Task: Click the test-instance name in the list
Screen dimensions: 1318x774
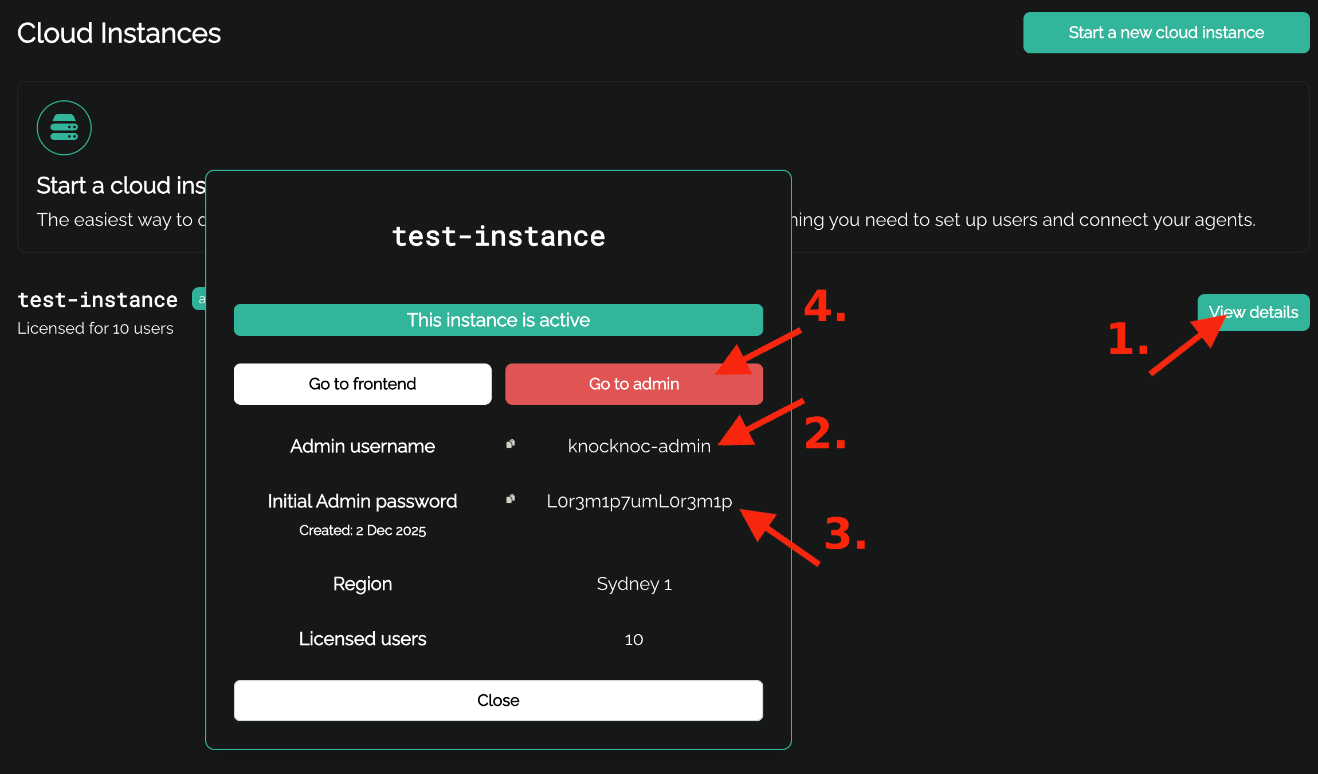Action: click(x=97, y=299)
